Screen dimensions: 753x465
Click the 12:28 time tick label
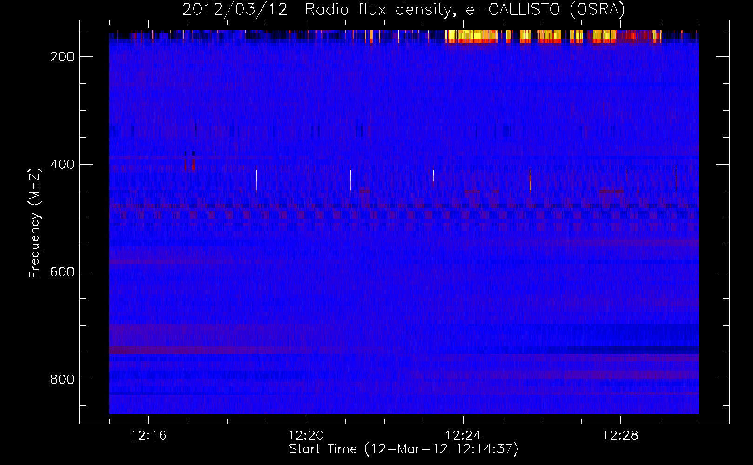point(620,436)
